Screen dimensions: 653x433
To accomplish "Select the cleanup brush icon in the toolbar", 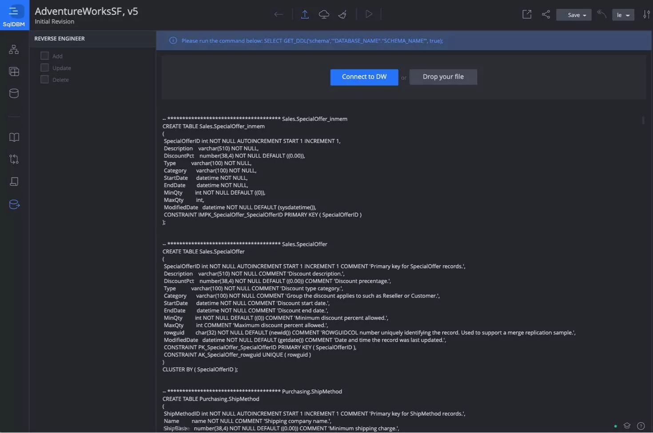I will 342,14.
